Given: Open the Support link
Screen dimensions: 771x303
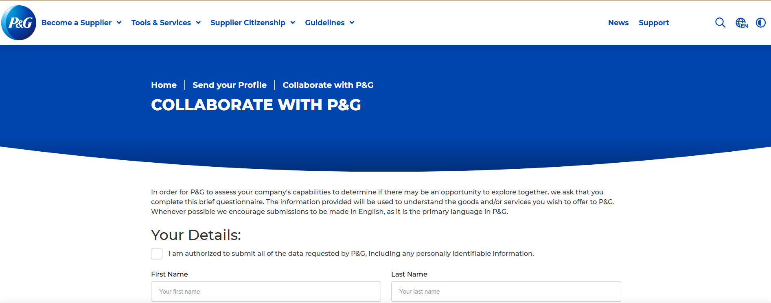Looking at the screenshot, I should pyautogui.click(x=654, y=23).
